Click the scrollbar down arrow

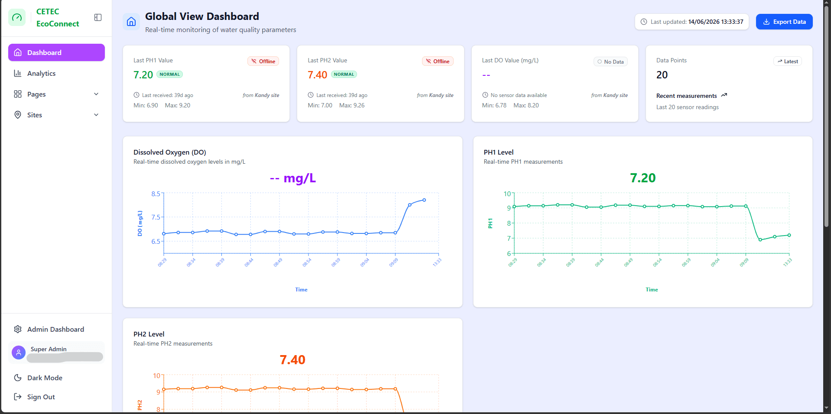827,408
